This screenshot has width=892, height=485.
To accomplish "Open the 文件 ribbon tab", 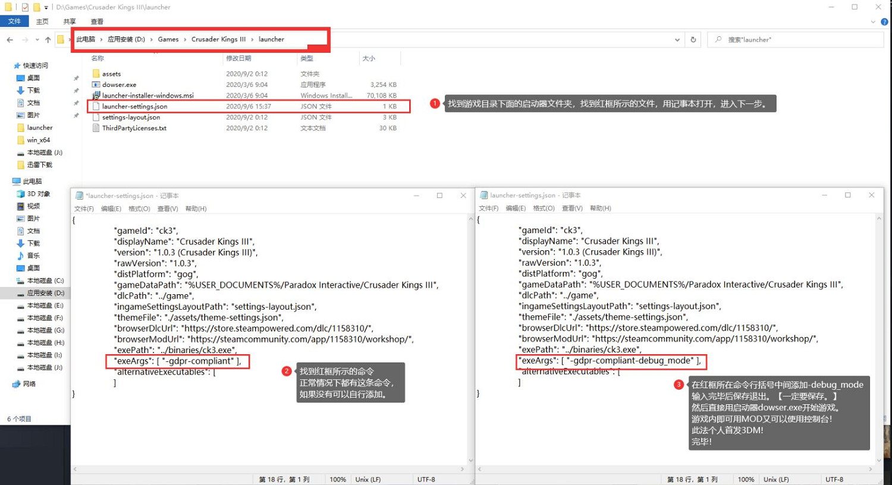I will [x=14, y=21].
